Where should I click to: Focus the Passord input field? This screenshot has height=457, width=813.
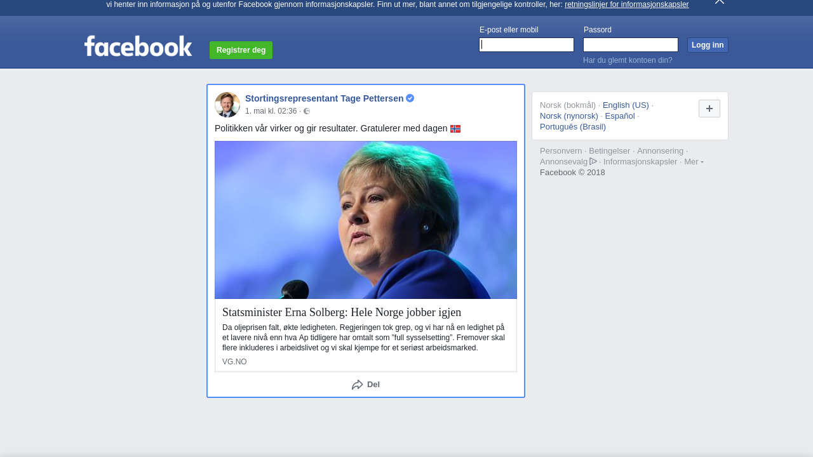(631, 44)
